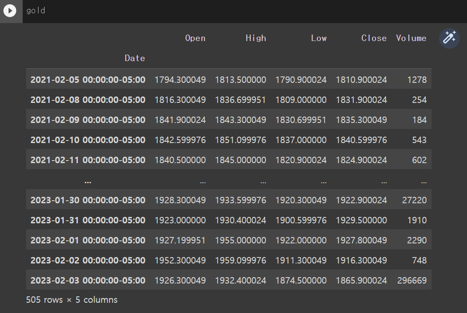Screen dimensions: 467x313
Task: Click Volume value 254
Action: [420, 100]
